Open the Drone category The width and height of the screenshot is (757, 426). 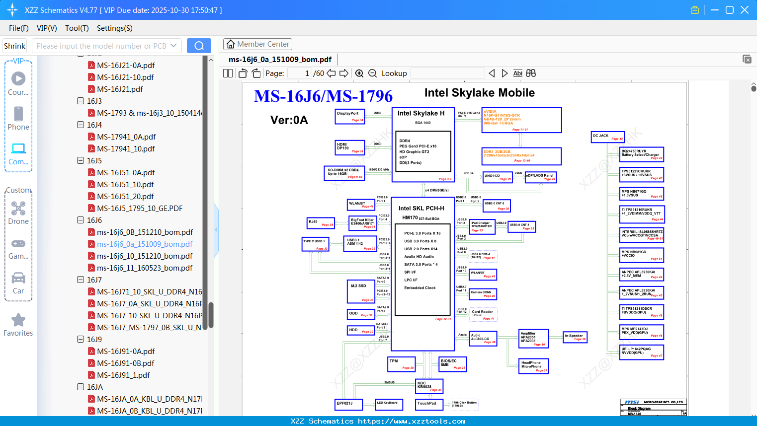[18, 213]
